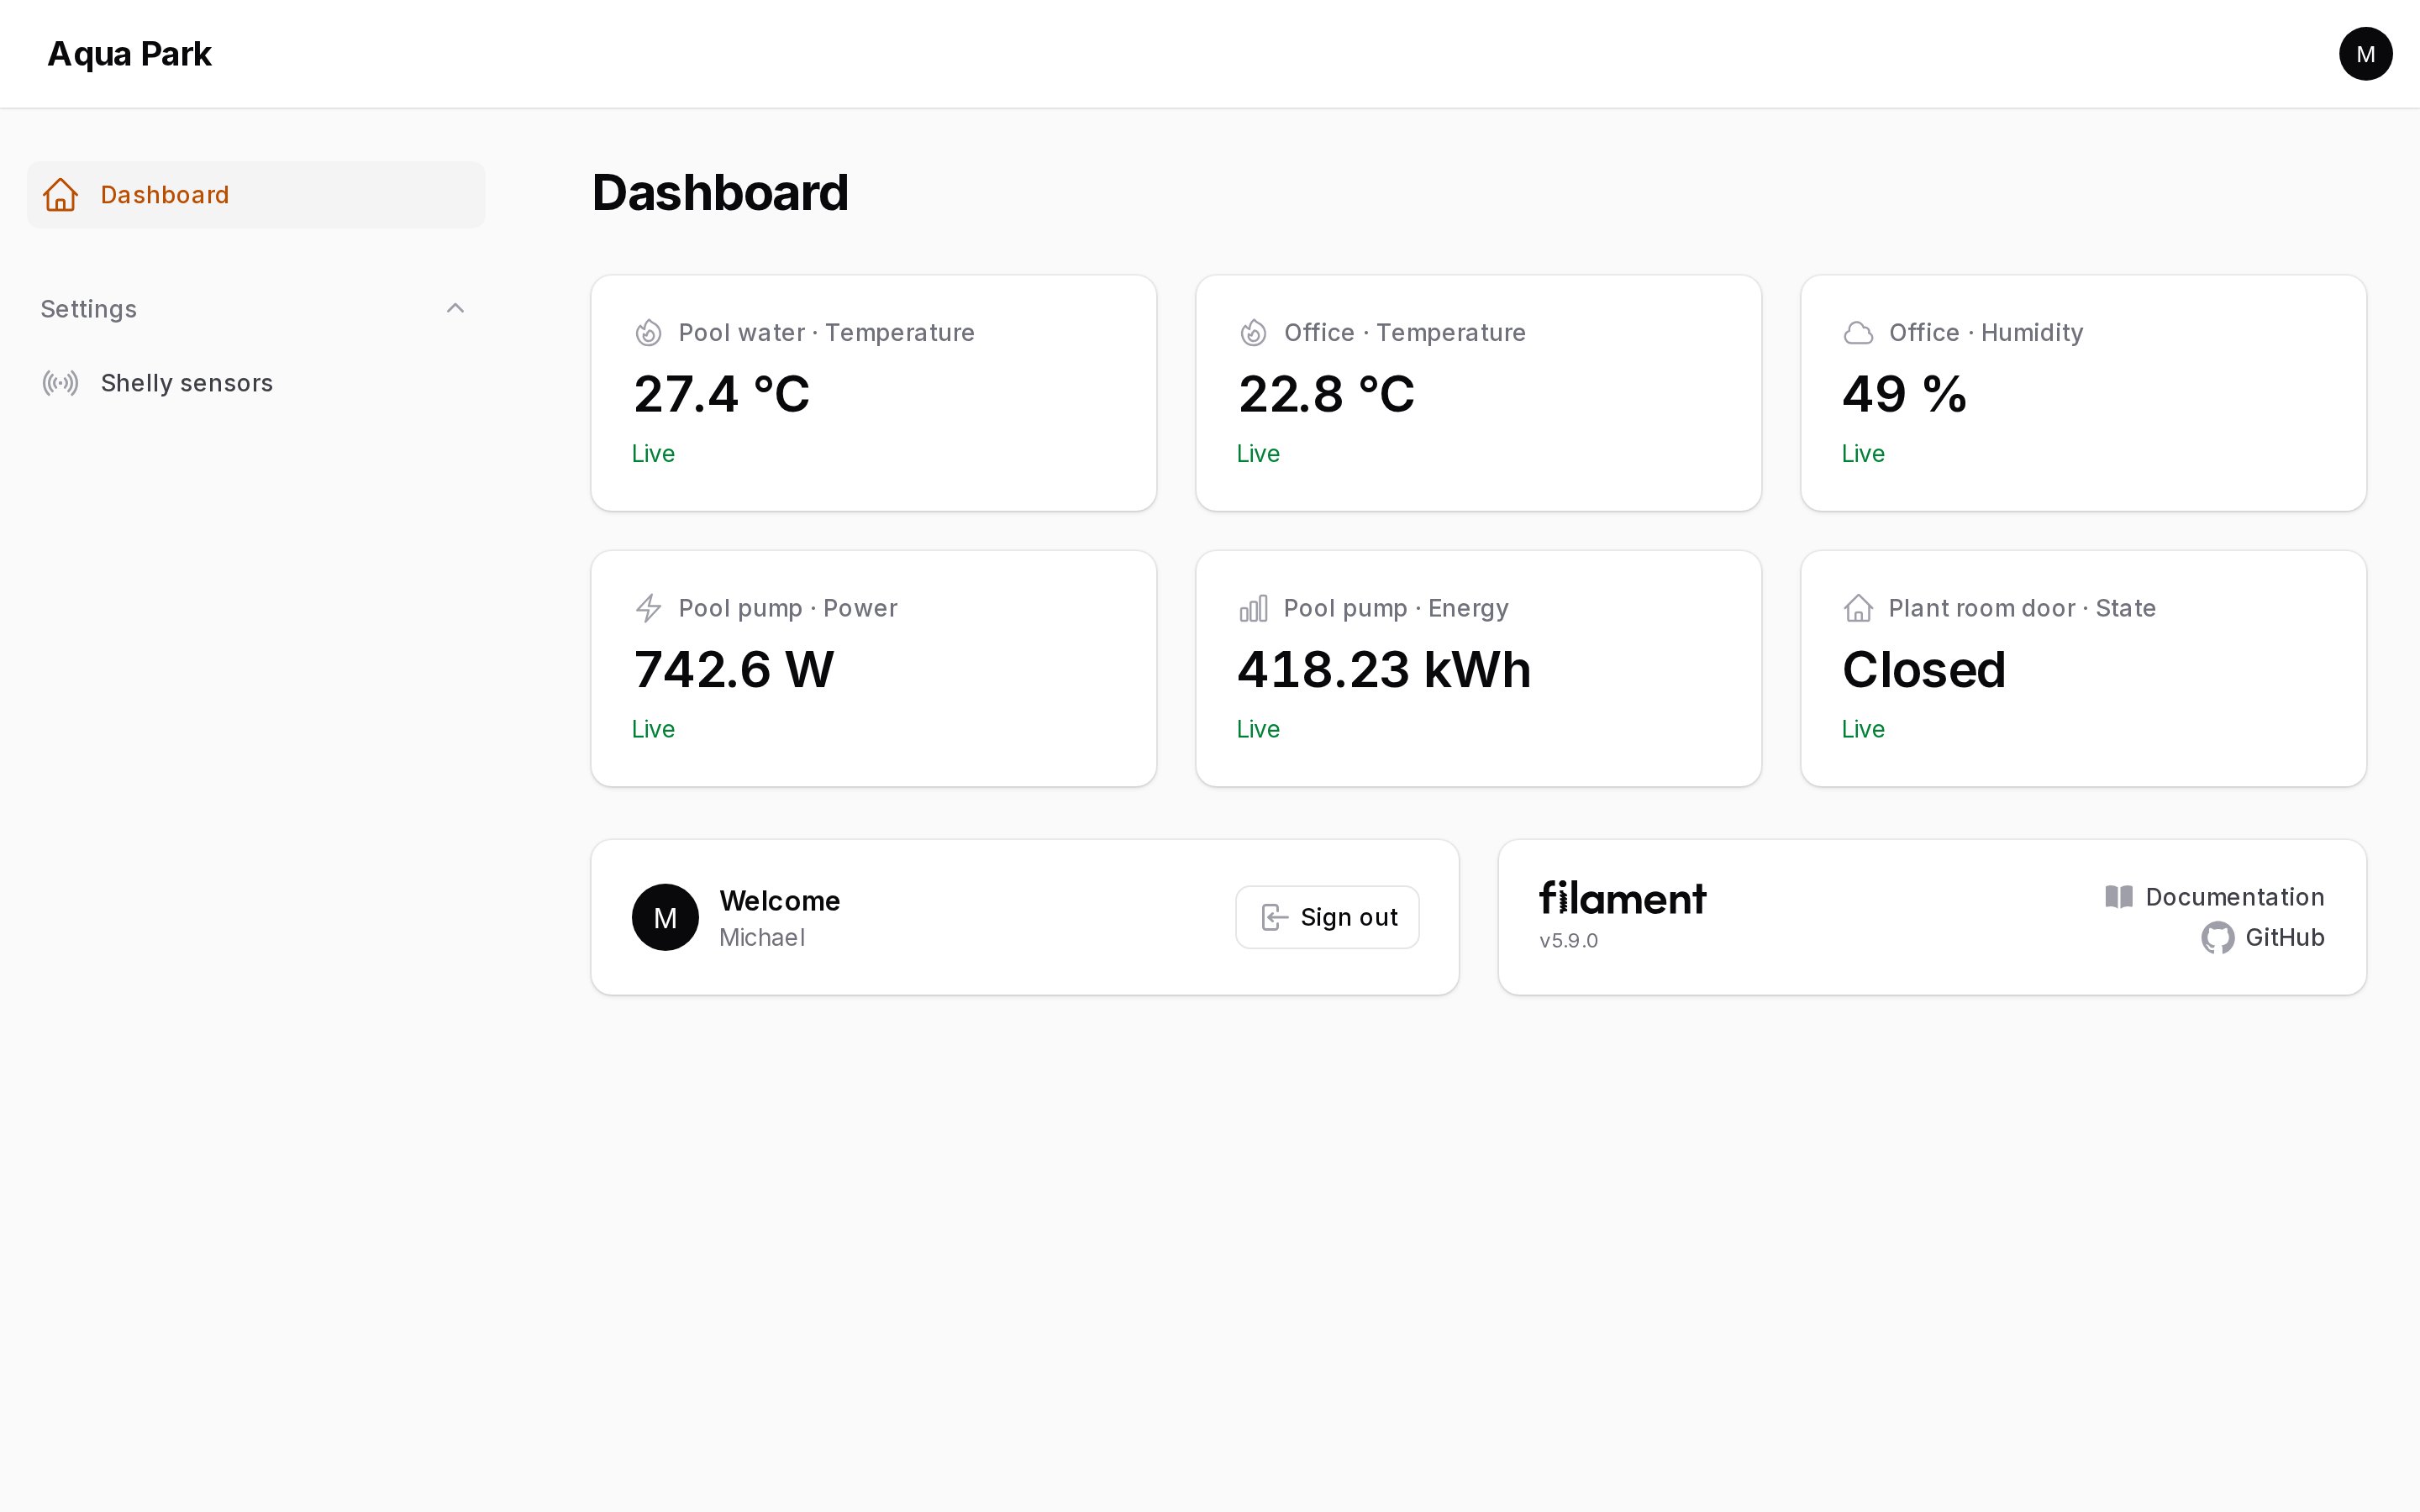Click flame icon on Pool water Temperature card

(649, 333)
